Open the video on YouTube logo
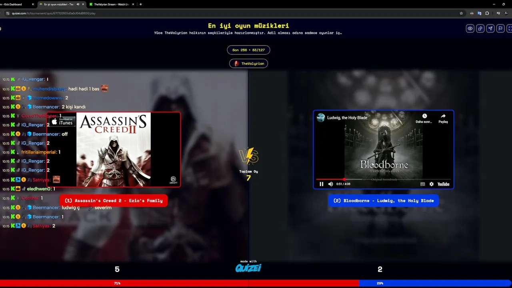This screenshot has width=512, height=288. pos(443,184)
